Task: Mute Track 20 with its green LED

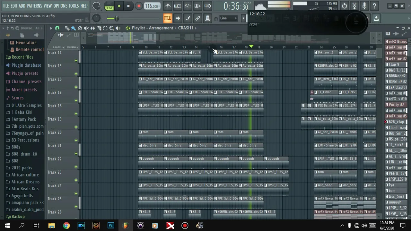Action: tap(76, 140)
